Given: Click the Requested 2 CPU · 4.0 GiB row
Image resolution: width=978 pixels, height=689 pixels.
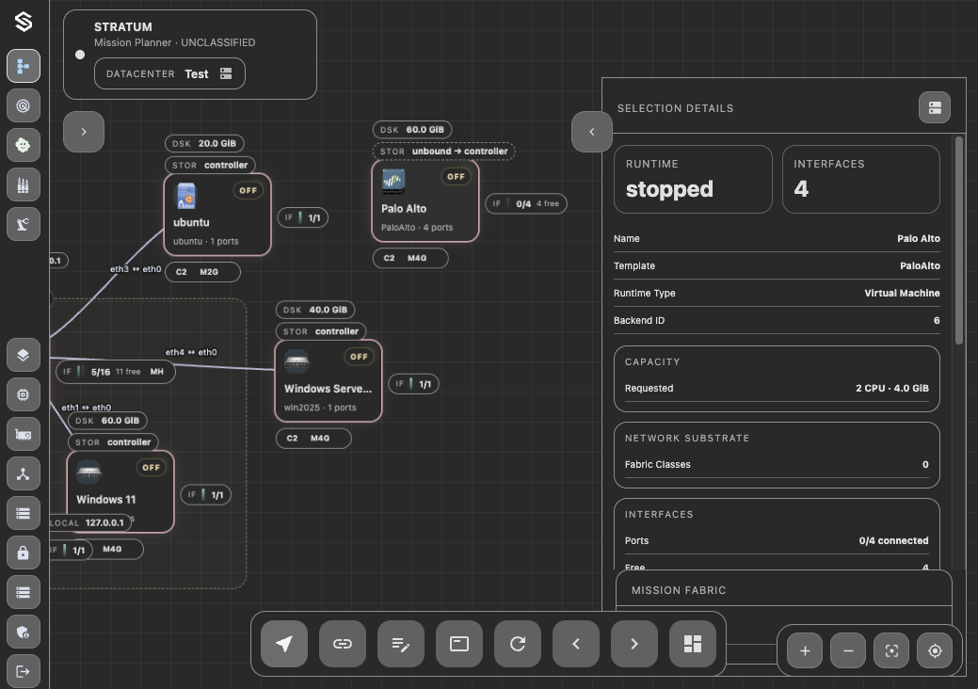Looking at the screenshot, I should coord(777,388).
